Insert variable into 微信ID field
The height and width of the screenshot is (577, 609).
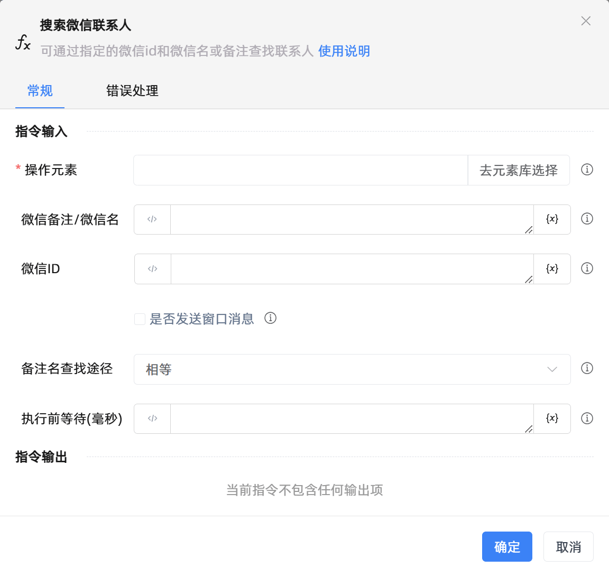pos(552,269)
